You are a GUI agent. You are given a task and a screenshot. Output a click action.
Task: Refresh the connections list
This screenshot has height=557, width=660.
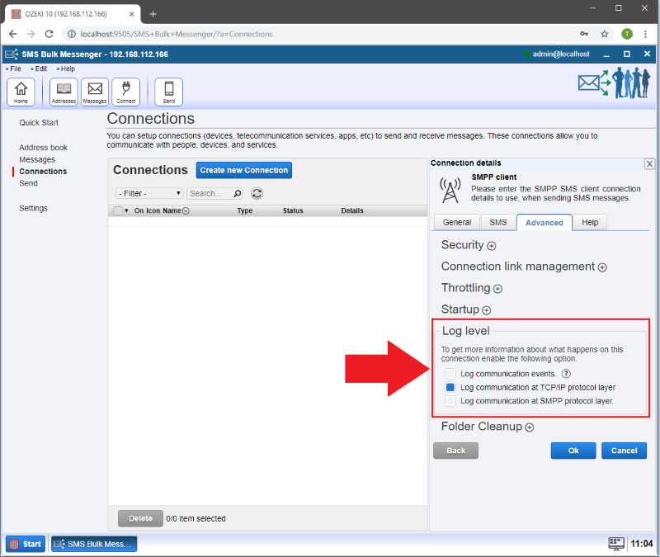(257, 193)
